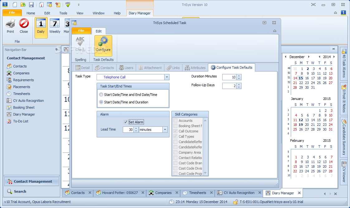Open Requirements in the navigation bar
The height and width of the screenshot is (208, 350).
(x=23, y=80)
